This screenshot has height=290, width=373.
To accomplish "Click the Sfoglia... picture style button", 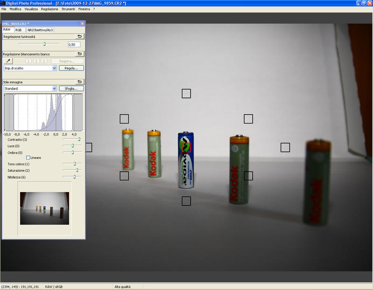I will tap(71, 89).
